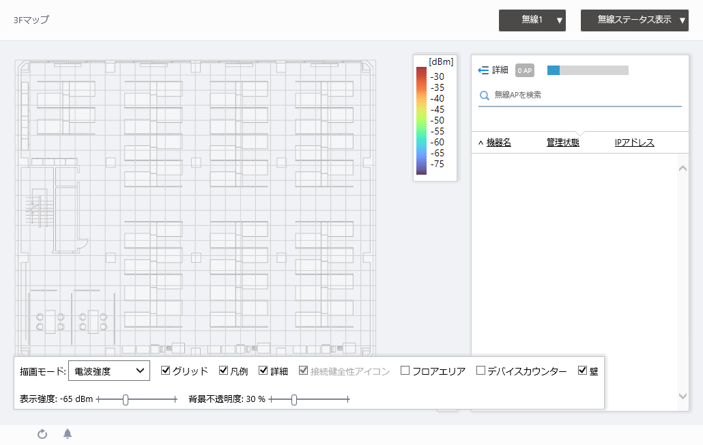Toggle the 壁 checkbox
This screenshot has width=703, height=445.
[x=582, y=370]
